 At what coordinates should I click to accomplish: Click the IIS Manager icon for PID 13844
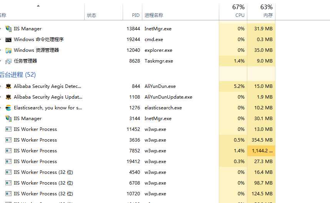point(8,29)
